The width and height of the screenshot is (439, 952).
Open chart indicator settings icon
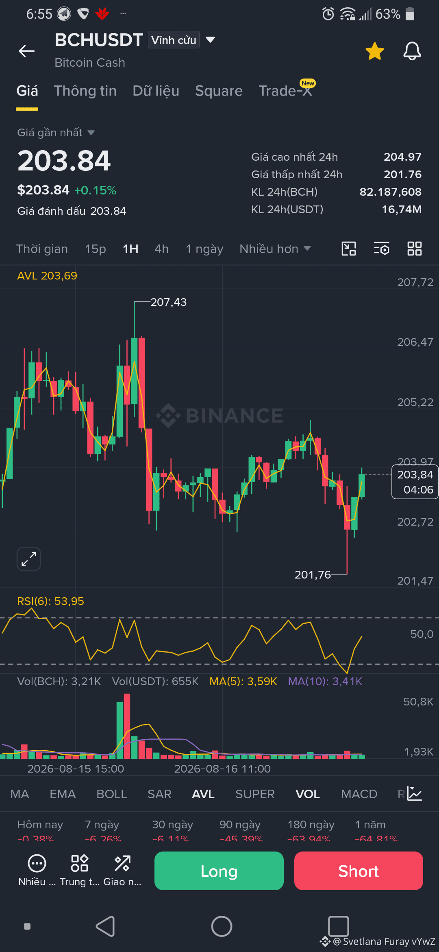381,248
